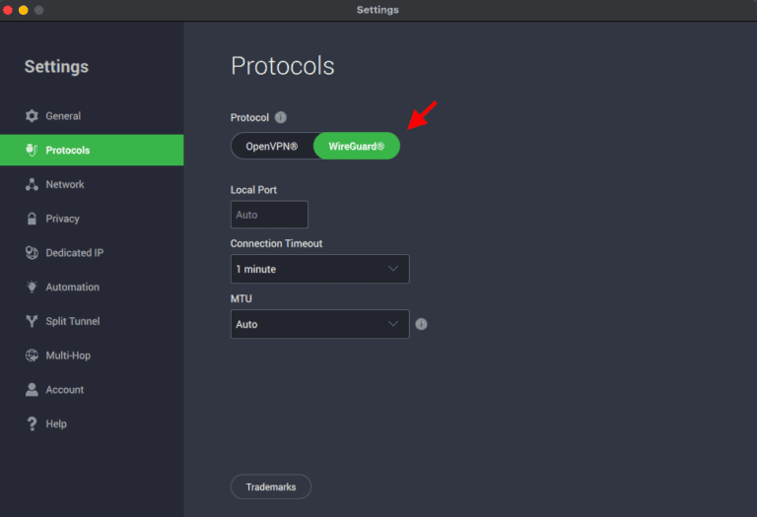The image size is (757, 517).
Task: Click the Account person icon
Action: 32,390
